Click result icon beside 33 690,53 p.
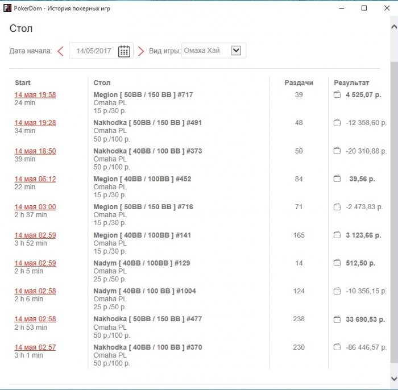This screenshot has height=390, width=398. 337,319
